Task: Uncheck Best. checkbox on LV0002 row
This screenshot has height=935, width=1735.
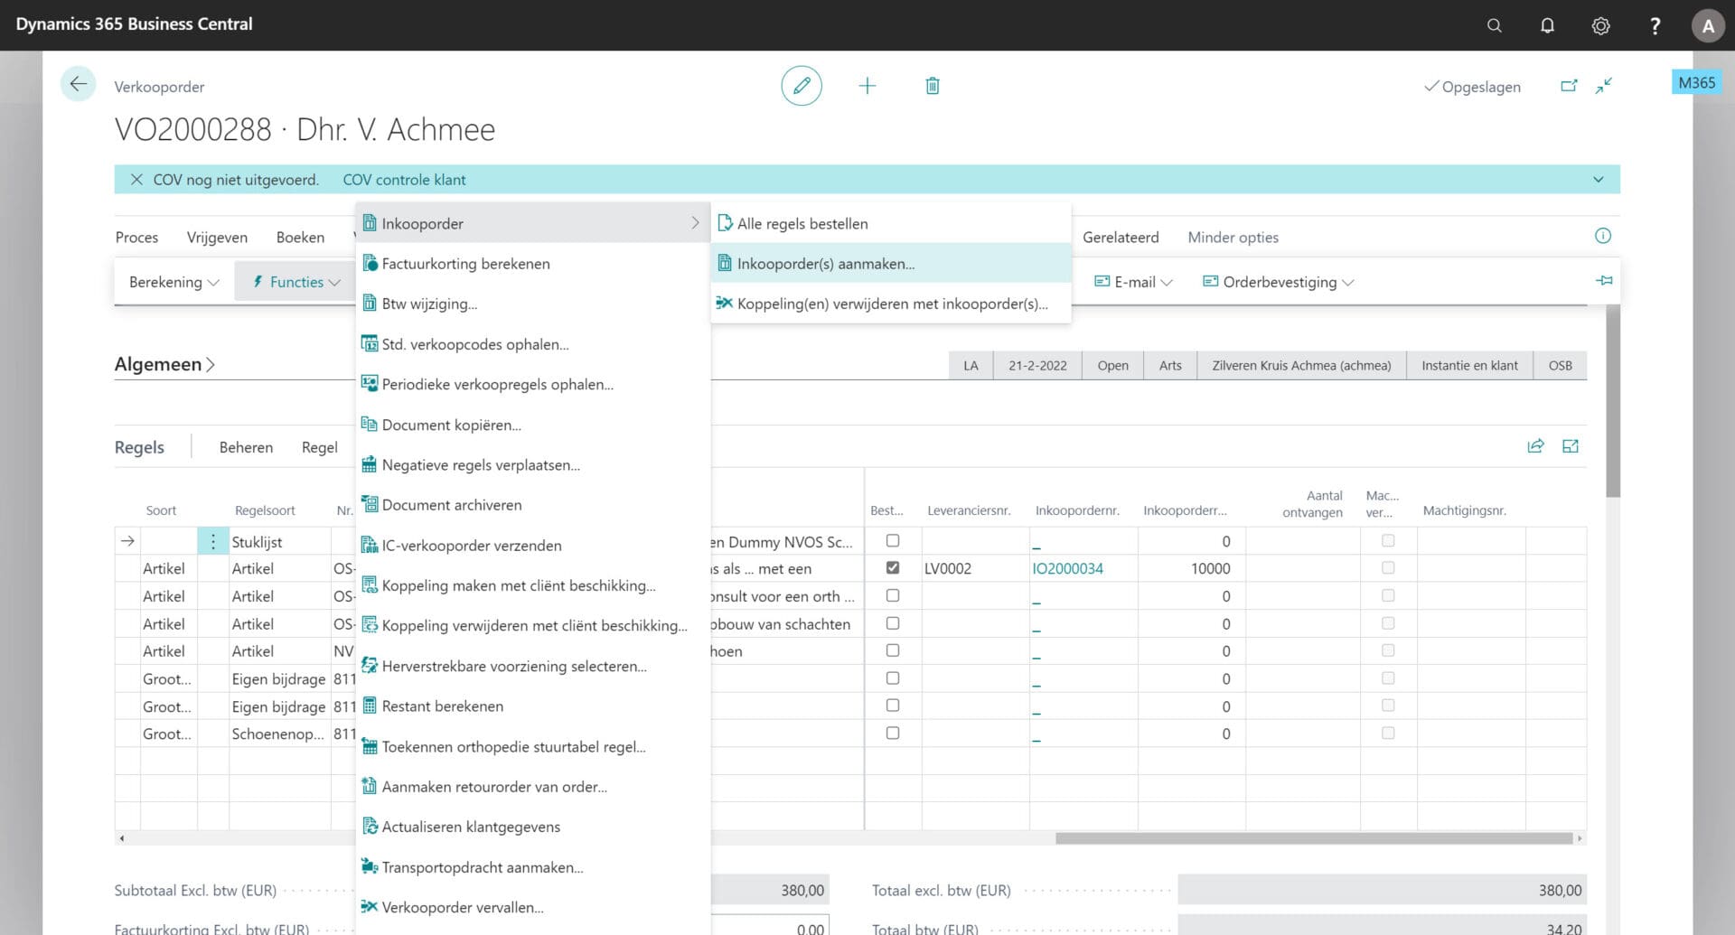Action: click(893, 567)
